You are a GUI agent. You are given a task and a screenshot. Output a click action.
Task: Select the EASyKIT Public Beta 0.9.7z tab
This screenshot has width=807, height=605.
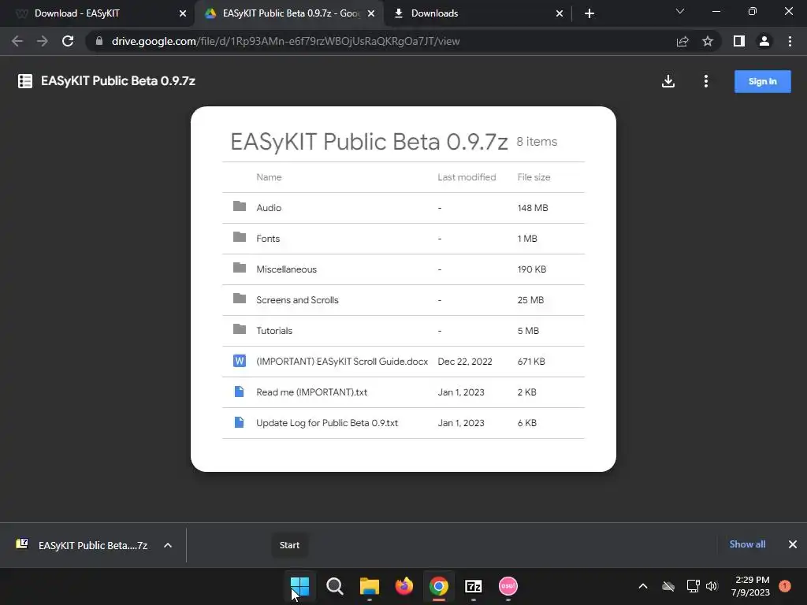289,13
